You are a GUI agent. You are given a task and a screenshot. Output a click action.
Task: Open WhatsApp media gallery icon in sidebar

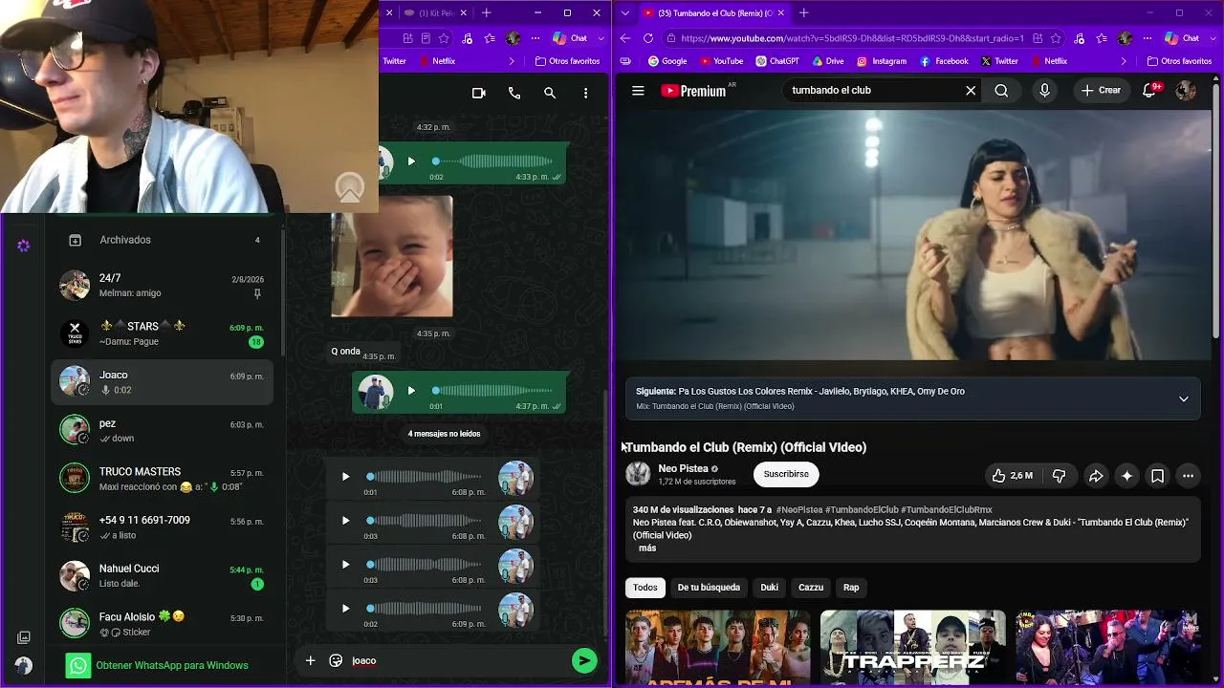click(24, 637)
